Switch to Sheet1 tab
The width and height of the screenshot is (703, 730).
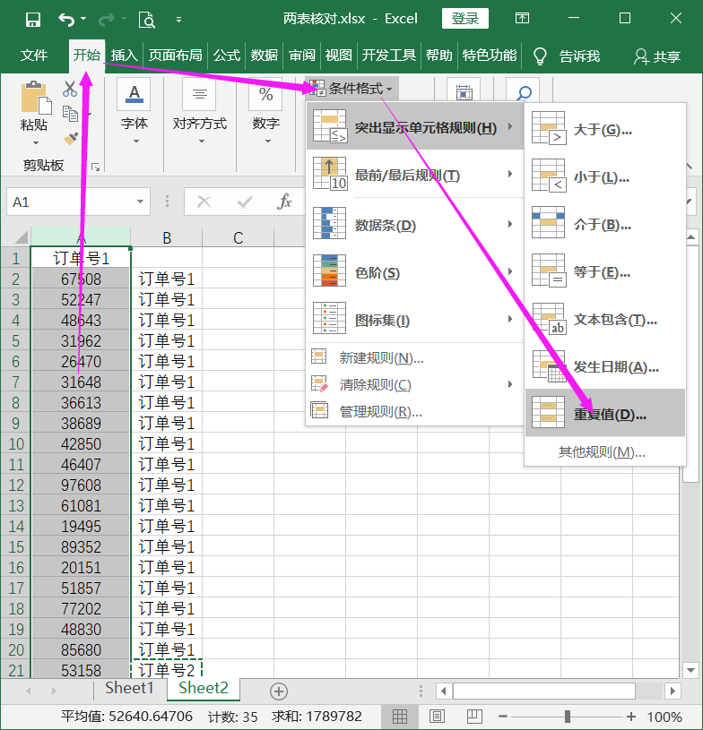(129, 688)
